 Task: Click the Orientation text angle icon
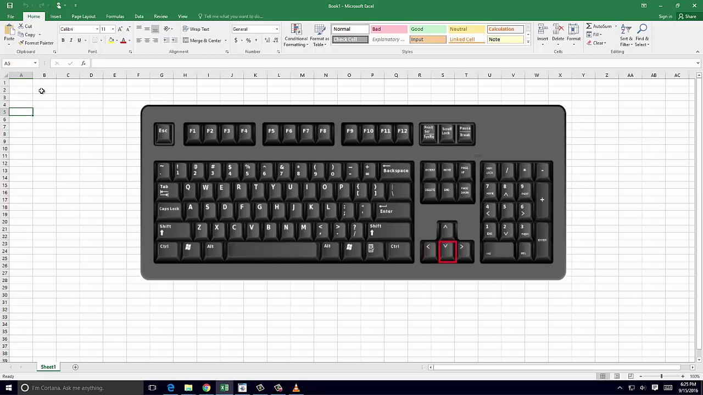pos(167,29)
